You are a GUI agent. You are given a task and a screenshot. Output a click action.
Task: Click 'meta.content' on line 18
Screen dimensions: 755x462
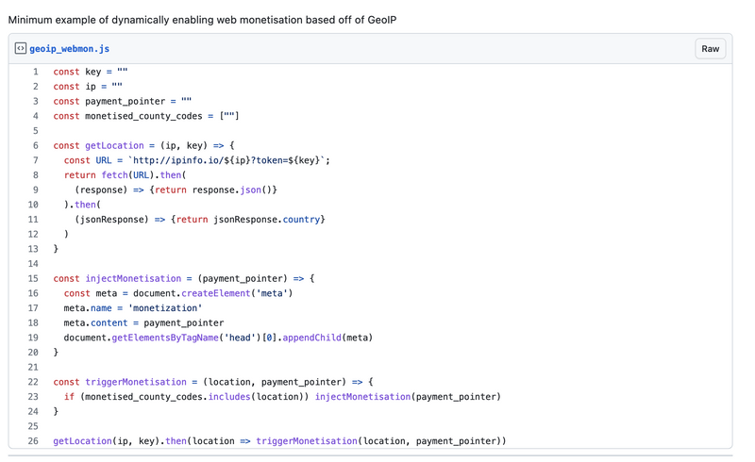tap(96, 322)
